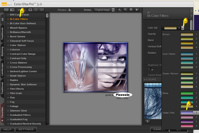This screenshot has height=133, width=199.
Task: Click the right settings panel scrollbar
Action: pyautogui.click(x=191, y=26)
